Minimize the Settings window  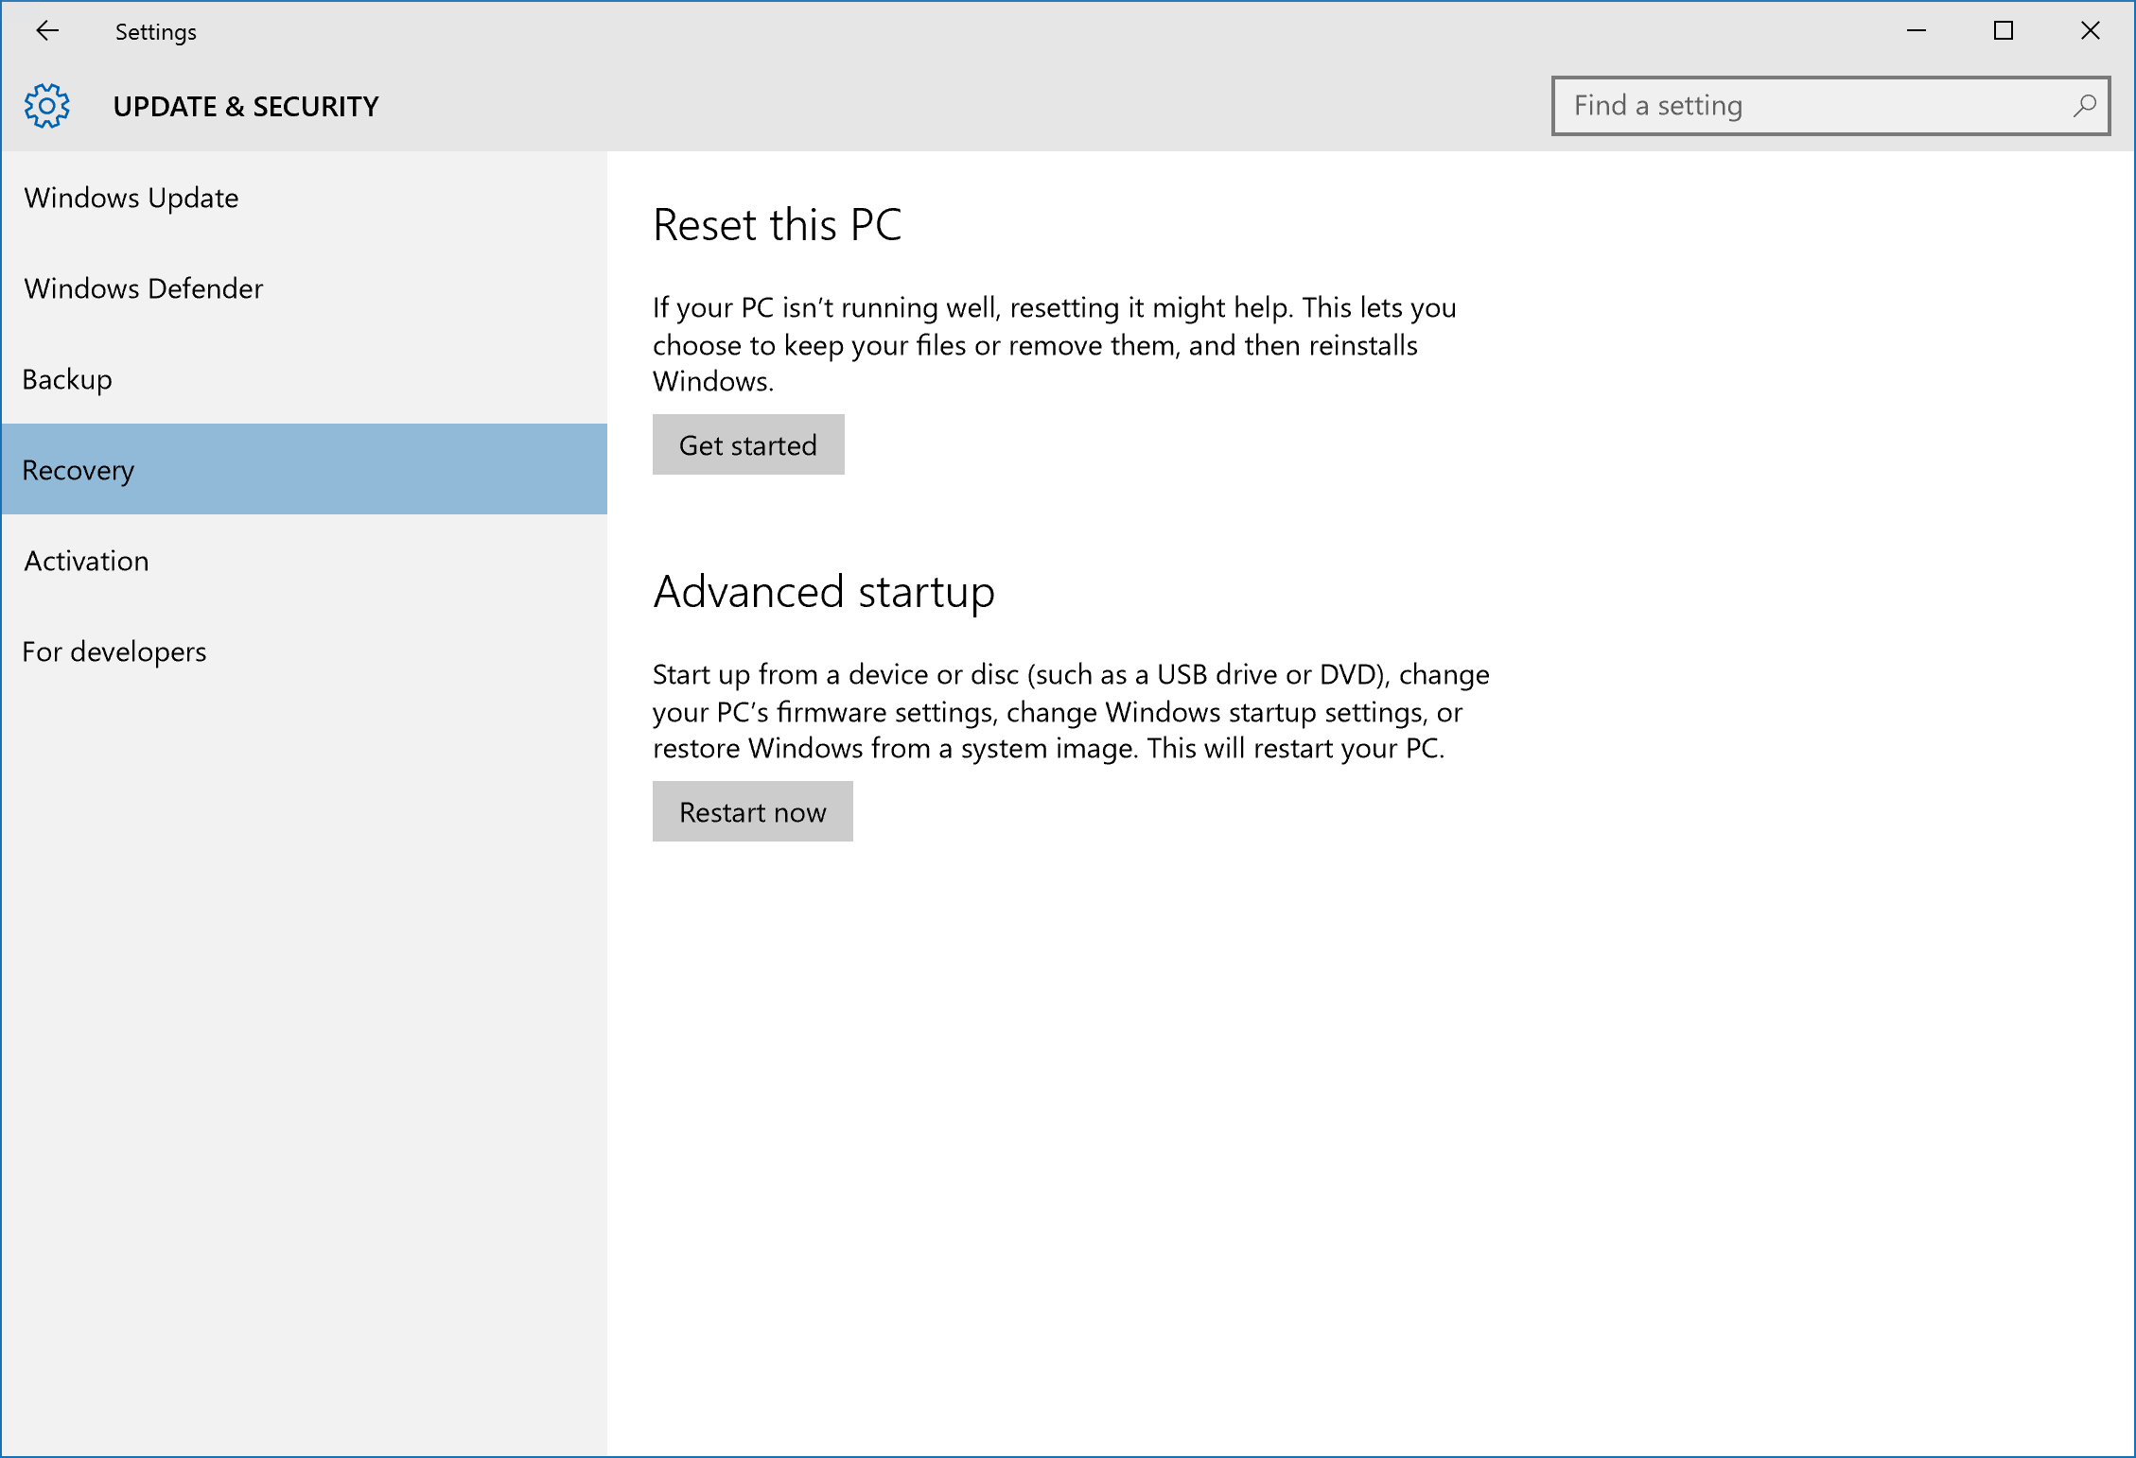(1917, 31)
